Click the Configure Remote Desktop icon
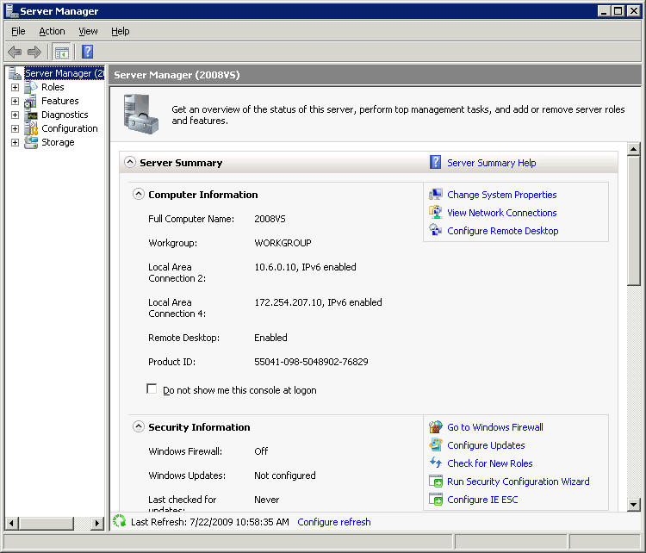The width and height of the screenshot is (646, 553). (436, 230)
